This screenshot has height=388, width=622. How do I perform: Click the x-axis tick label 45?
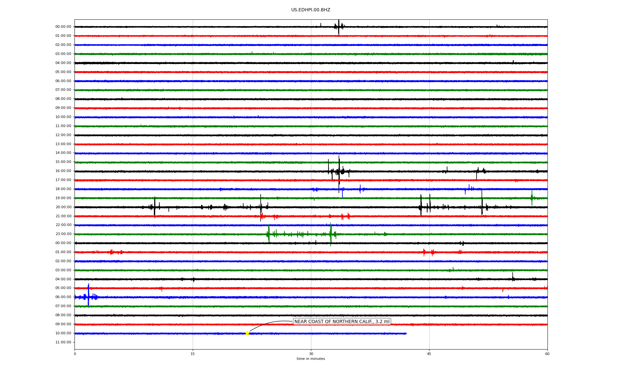click(x=429, y=354)
